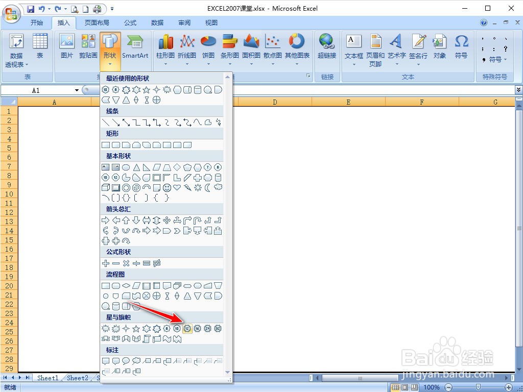Expand the 形状 shapes dropdown button
The height and width of the screenshot is (392, 523).
[110, 51]
